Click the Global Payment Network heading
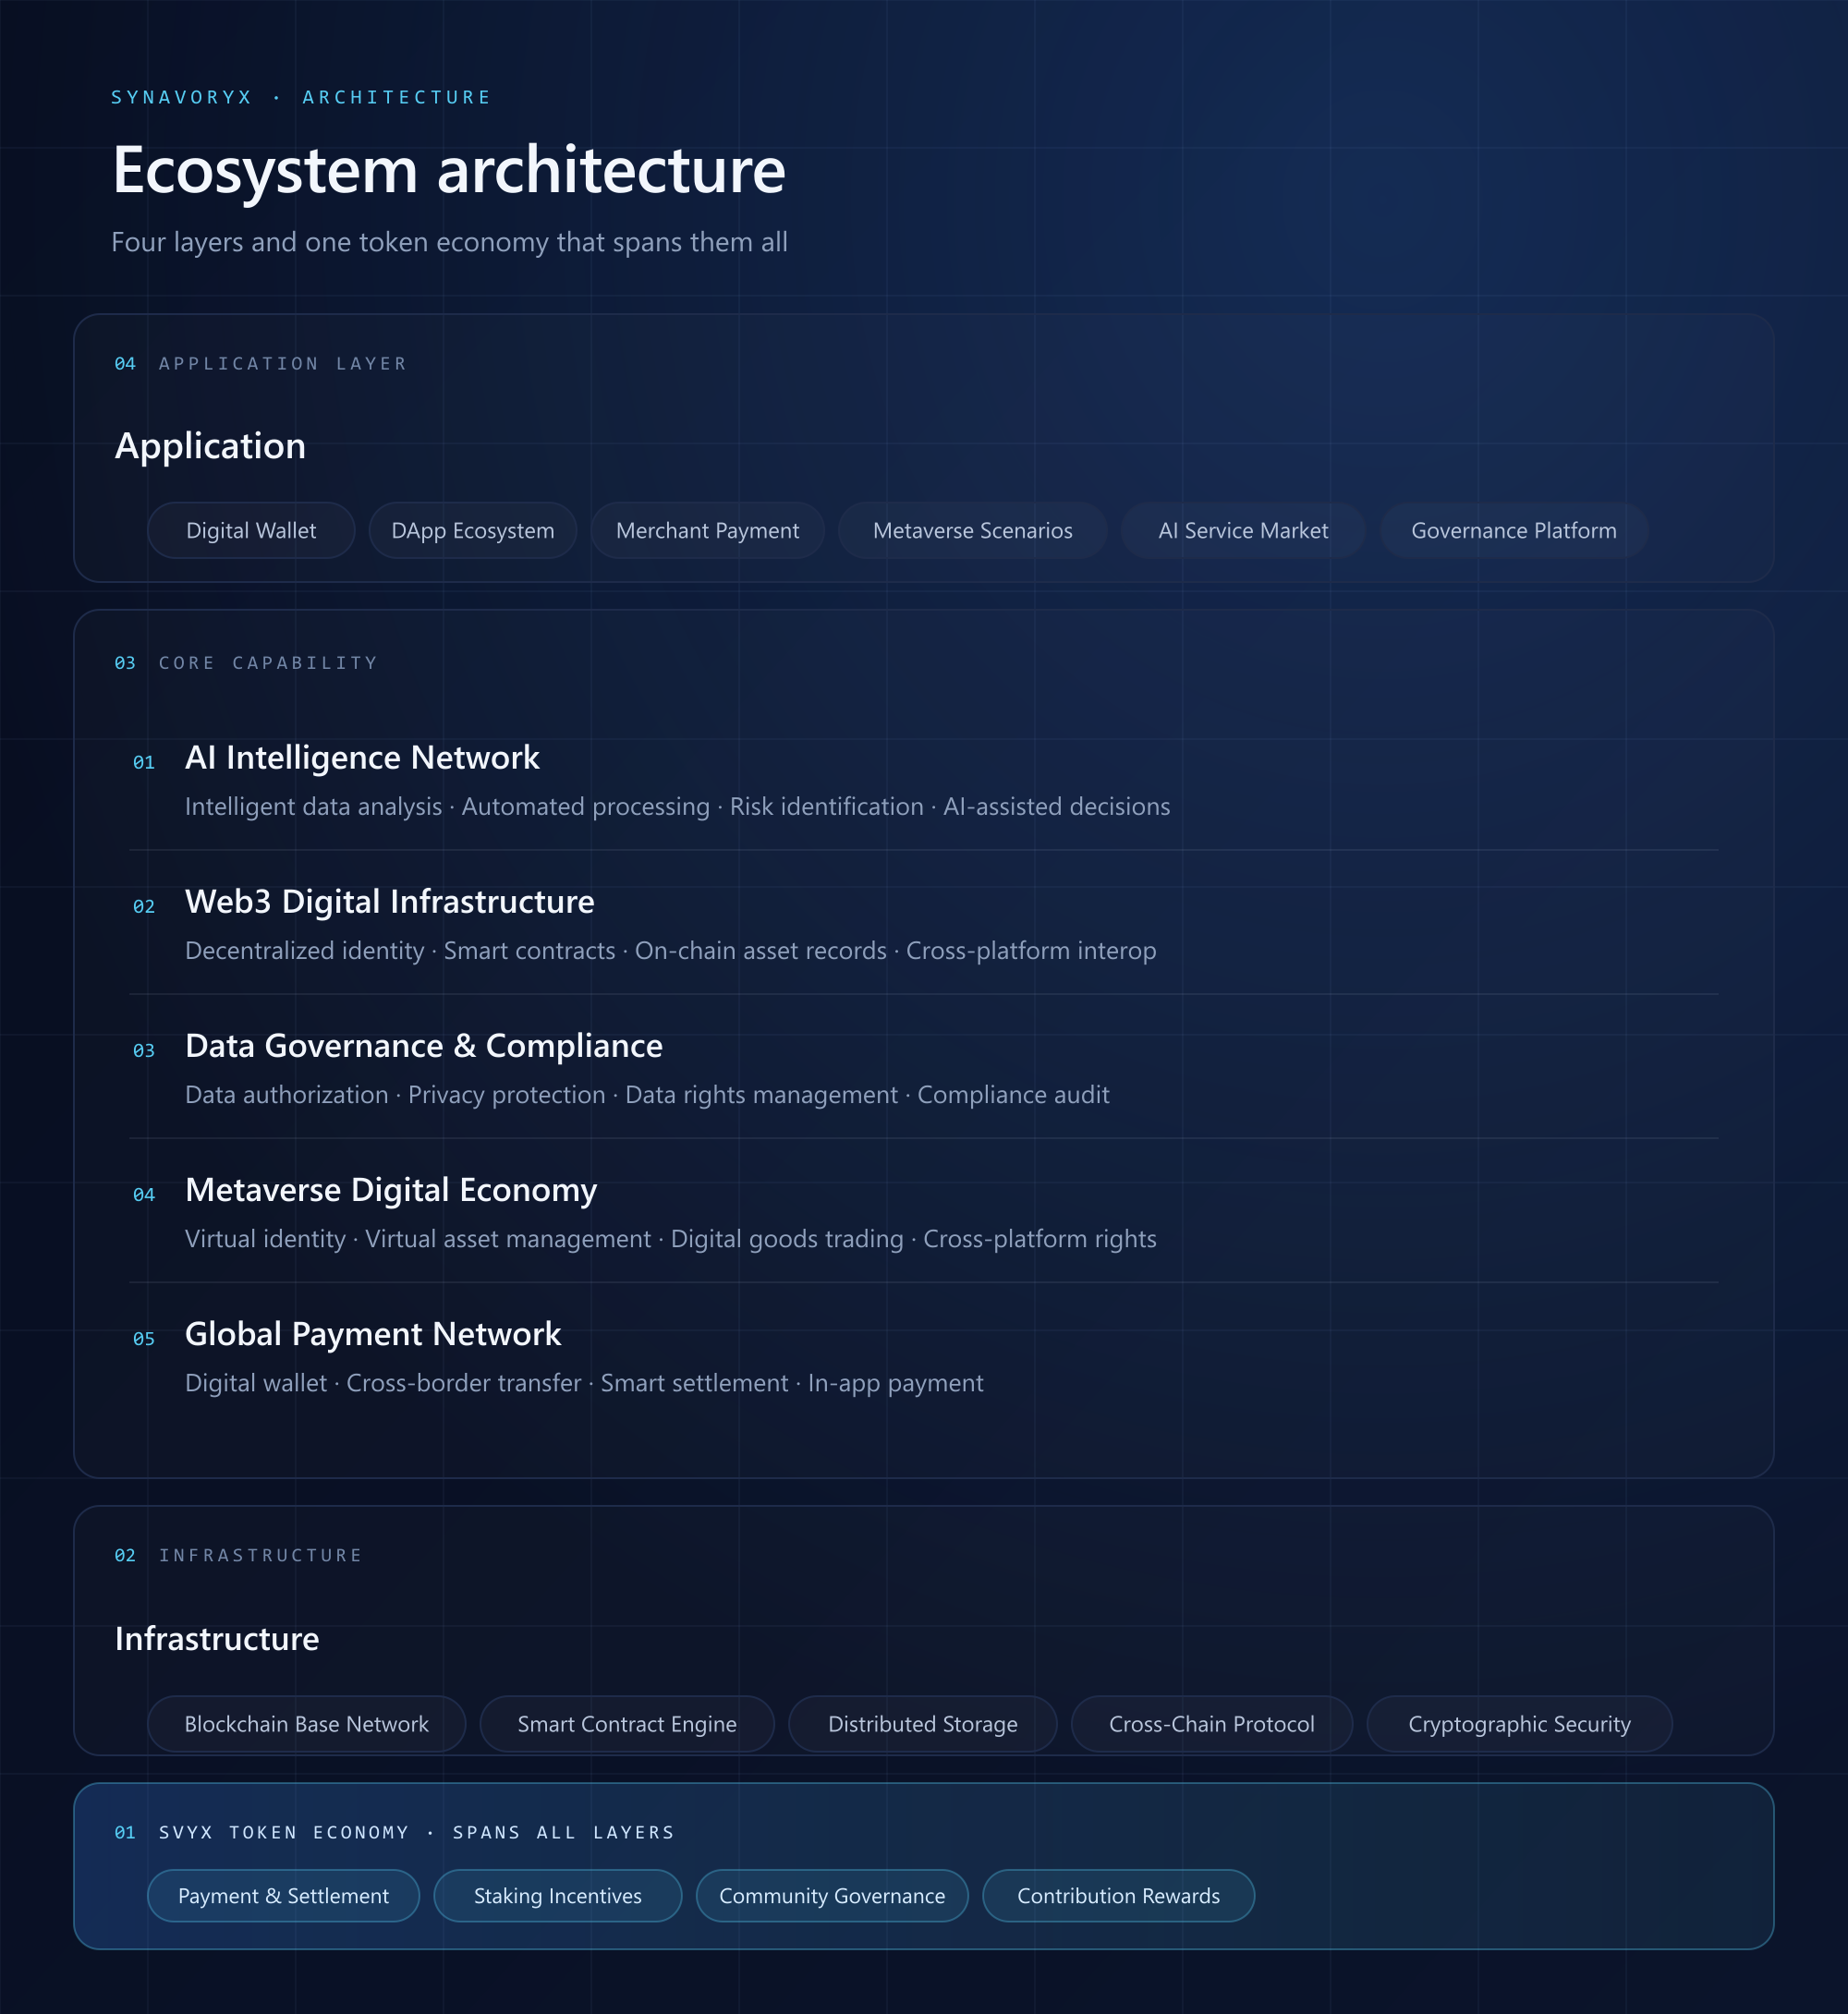 point(373,1334)
